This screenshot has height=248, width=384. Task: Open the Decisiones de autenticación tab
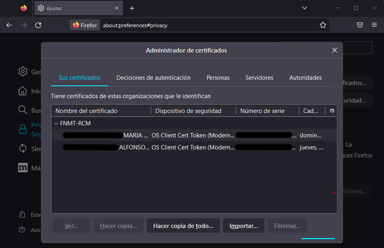(x=153, y=78)
